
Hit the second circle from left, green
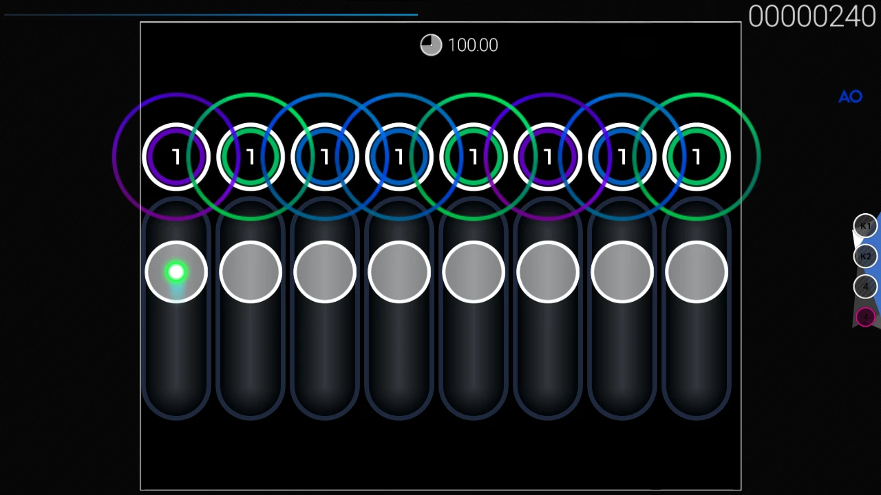click(251, 157)
